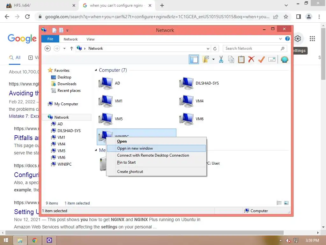This screenshot has height=245, width=326.
Task: Click the Google logo link
Action: pyautogui.click(x=22, y=39)
